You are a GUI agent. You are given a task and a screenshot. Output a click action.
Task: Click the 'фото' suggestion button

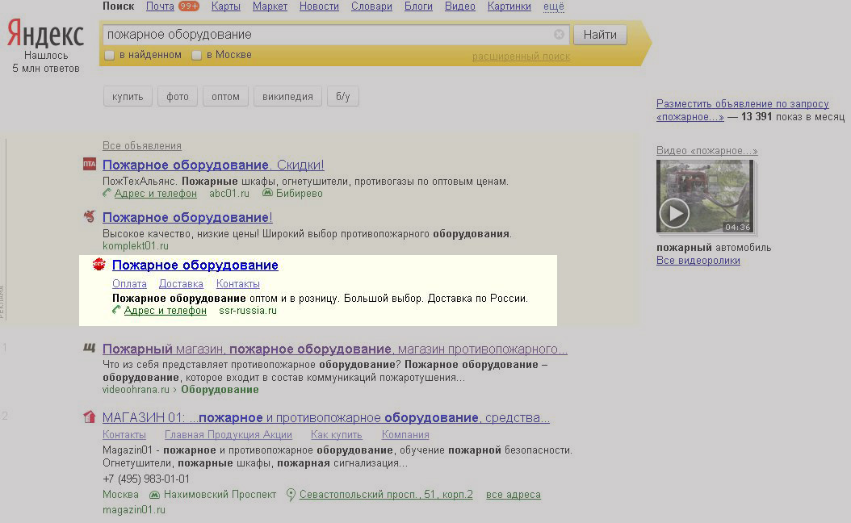(x=178, y=97)
